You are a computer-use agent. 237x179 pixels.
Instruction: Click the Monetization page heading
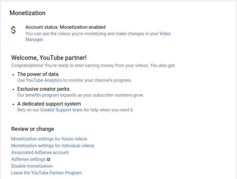pos(28,13)
